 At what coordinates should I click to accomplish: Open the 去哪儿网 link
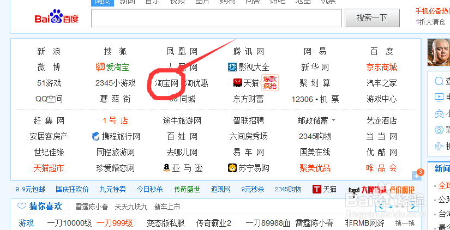click(182, 152)
